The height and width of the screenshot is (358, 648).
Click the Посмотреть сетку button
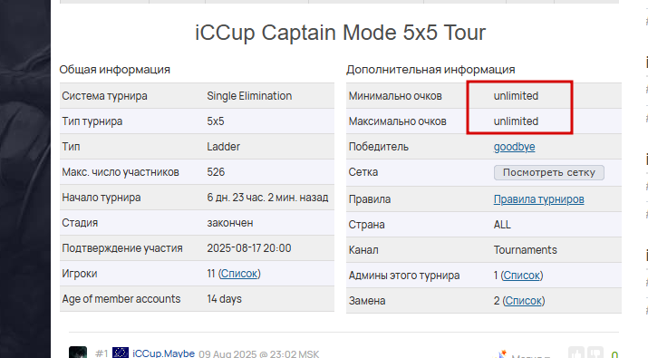pyautogui.click(x=549, y=172)
